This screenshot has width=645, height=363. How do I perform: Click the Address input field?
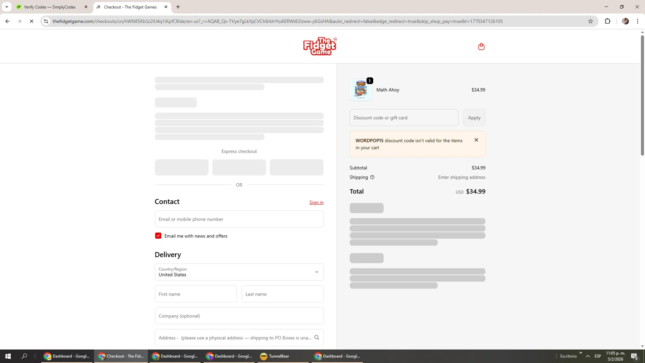click(x=239, y=338)
